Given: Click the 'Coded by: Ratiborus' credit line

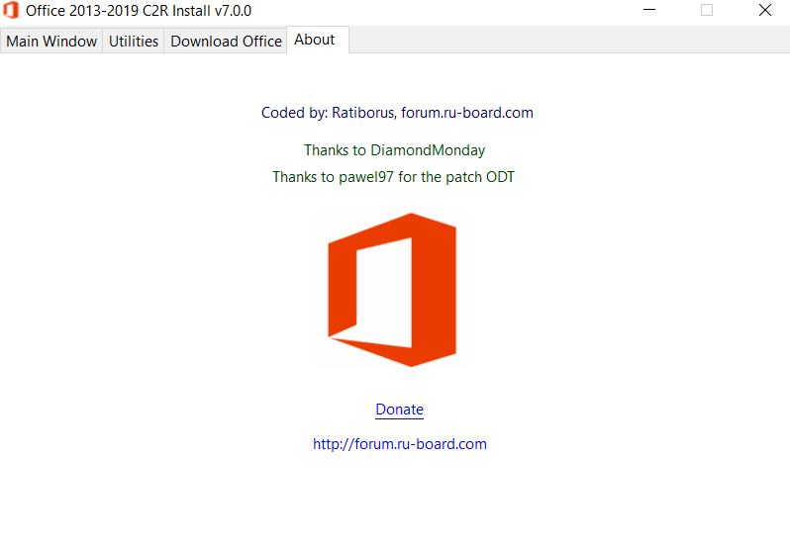Looking at the screenshot, I should pos(397,113).
